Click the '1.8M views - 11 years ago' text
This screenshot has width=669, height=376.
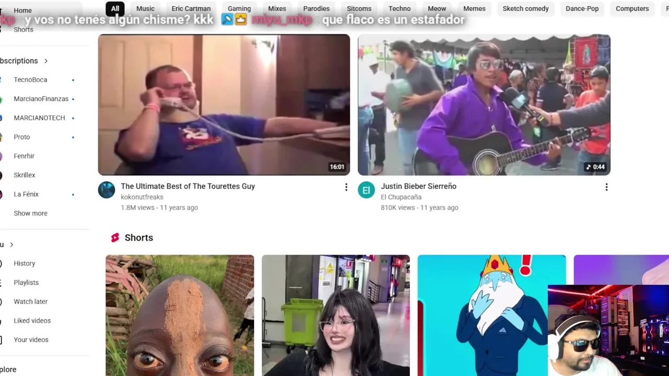point(159,208)
